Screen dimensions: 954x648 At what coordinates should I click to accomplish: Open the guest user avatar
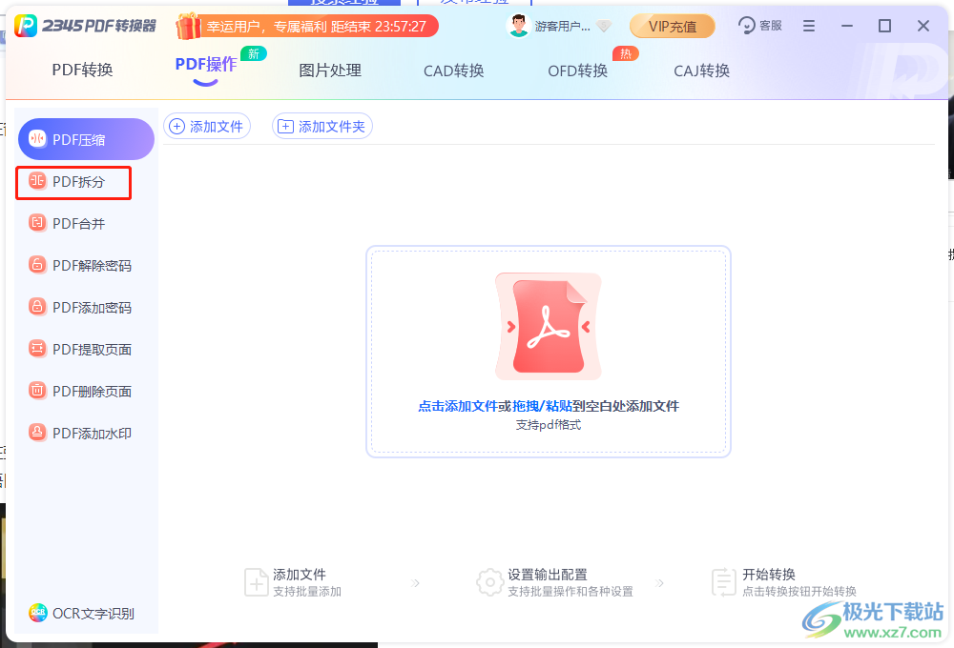coord(518,26)
